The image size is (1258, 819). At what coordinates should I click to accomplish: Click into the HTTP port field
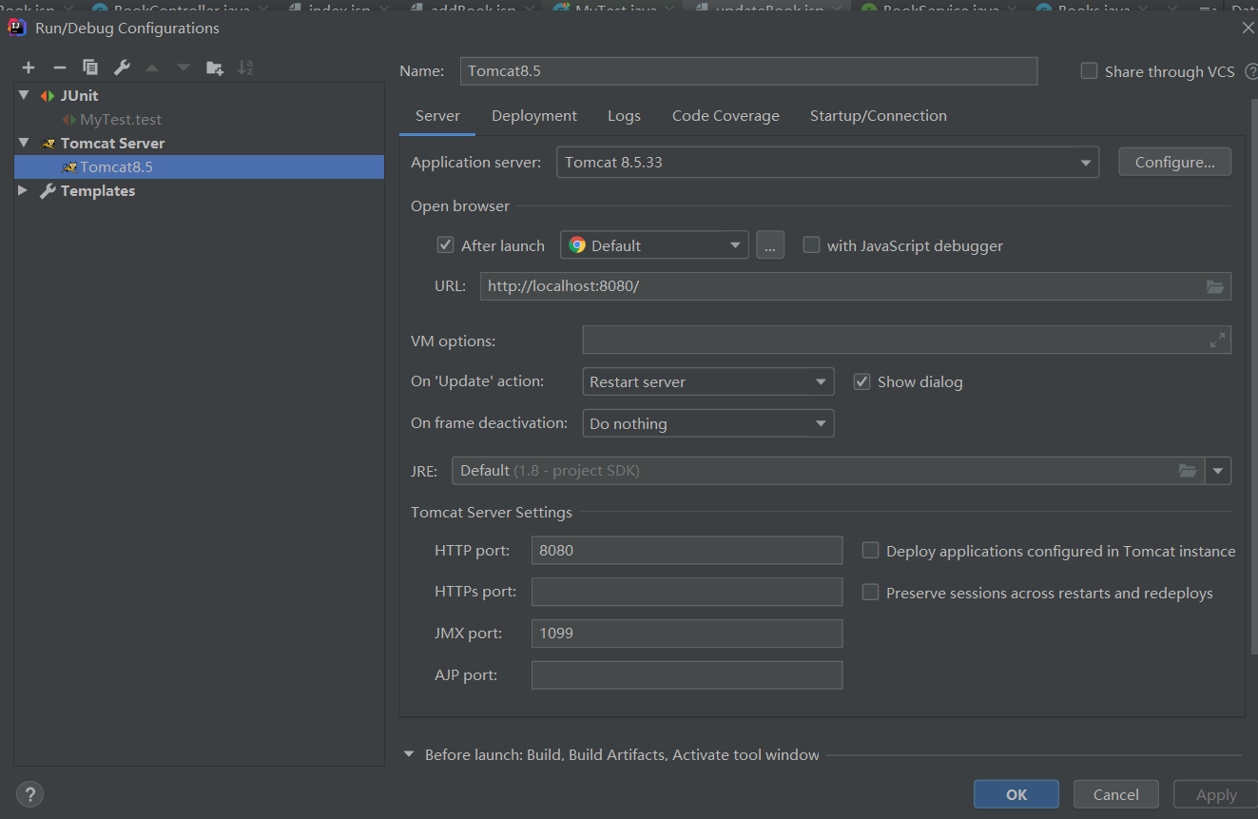[x=687, y=551]
